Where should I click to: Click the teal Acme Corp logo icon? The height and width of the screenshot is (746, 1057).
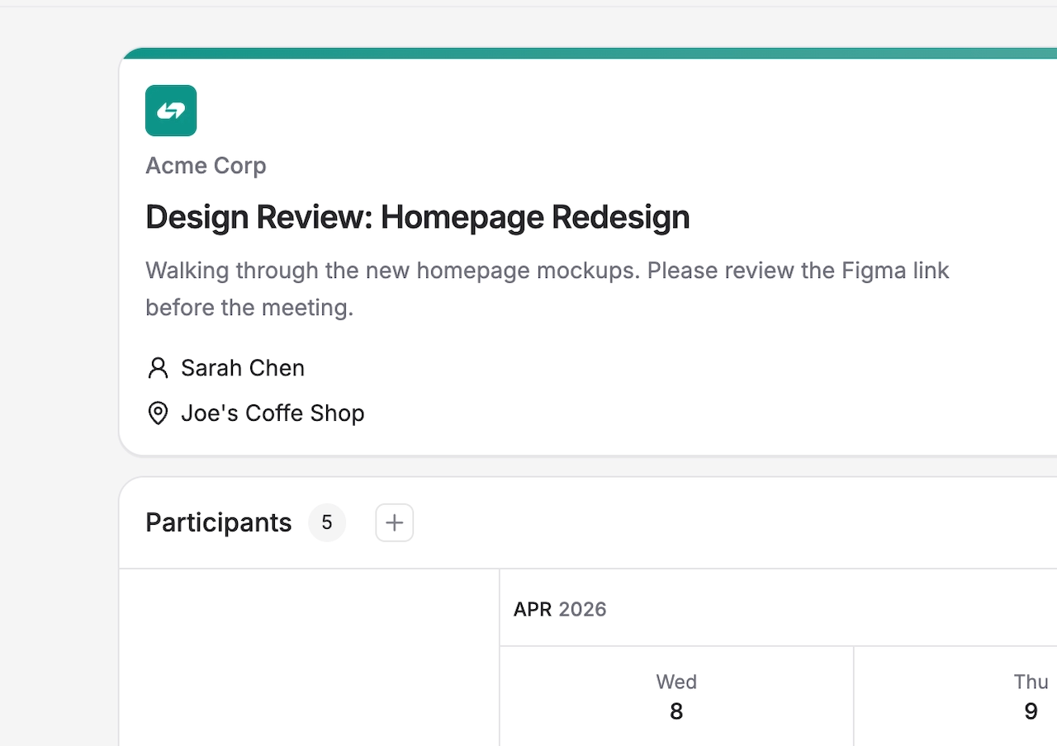(x=171, y=111)
